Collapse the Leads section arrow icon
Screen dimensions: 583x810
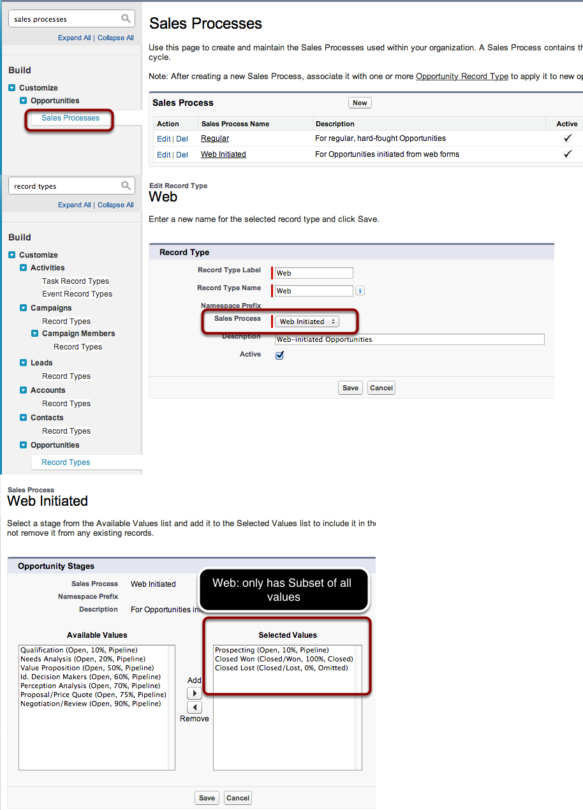pos(24,363)
